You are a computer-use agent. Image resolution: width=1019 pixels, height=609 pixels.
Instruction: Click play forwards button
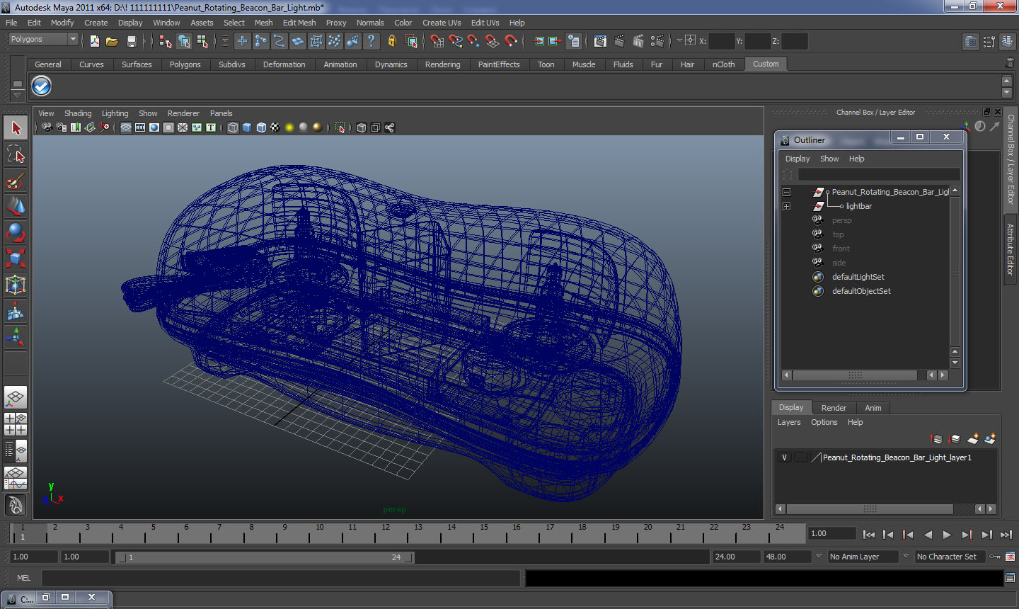point(947,535)
